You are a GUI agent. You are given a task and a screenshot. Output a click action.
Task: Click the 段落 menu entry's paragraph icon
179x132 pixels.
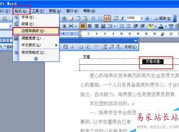[16, 24]
